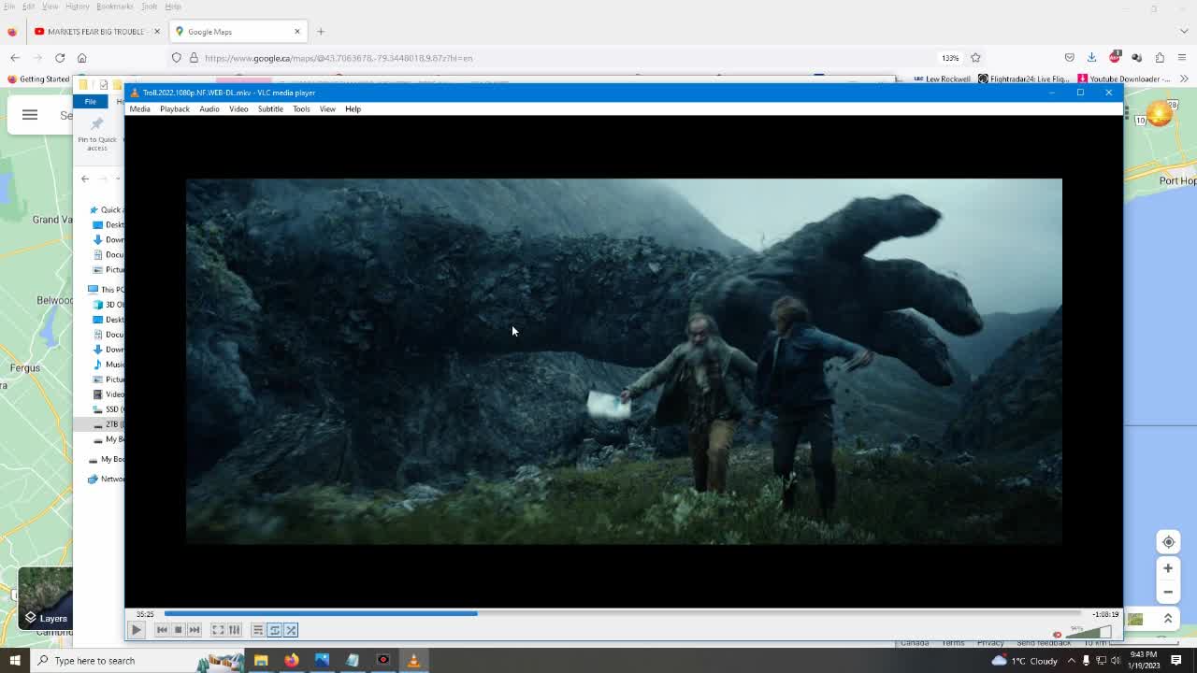Open the Windows Start menu
The width and height of the screenshot is (1197, 673).
(15, 661)
